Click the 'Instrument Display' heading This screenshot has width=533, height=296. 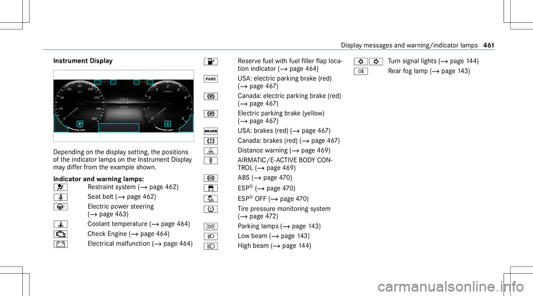[83, 61]
